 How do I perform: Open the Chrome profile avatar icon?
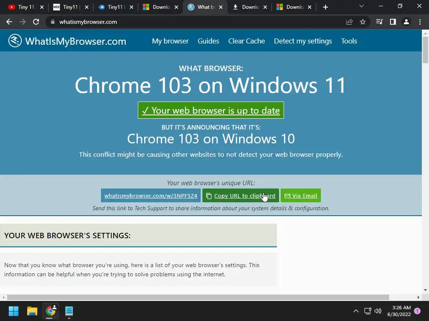coord(406,22)
